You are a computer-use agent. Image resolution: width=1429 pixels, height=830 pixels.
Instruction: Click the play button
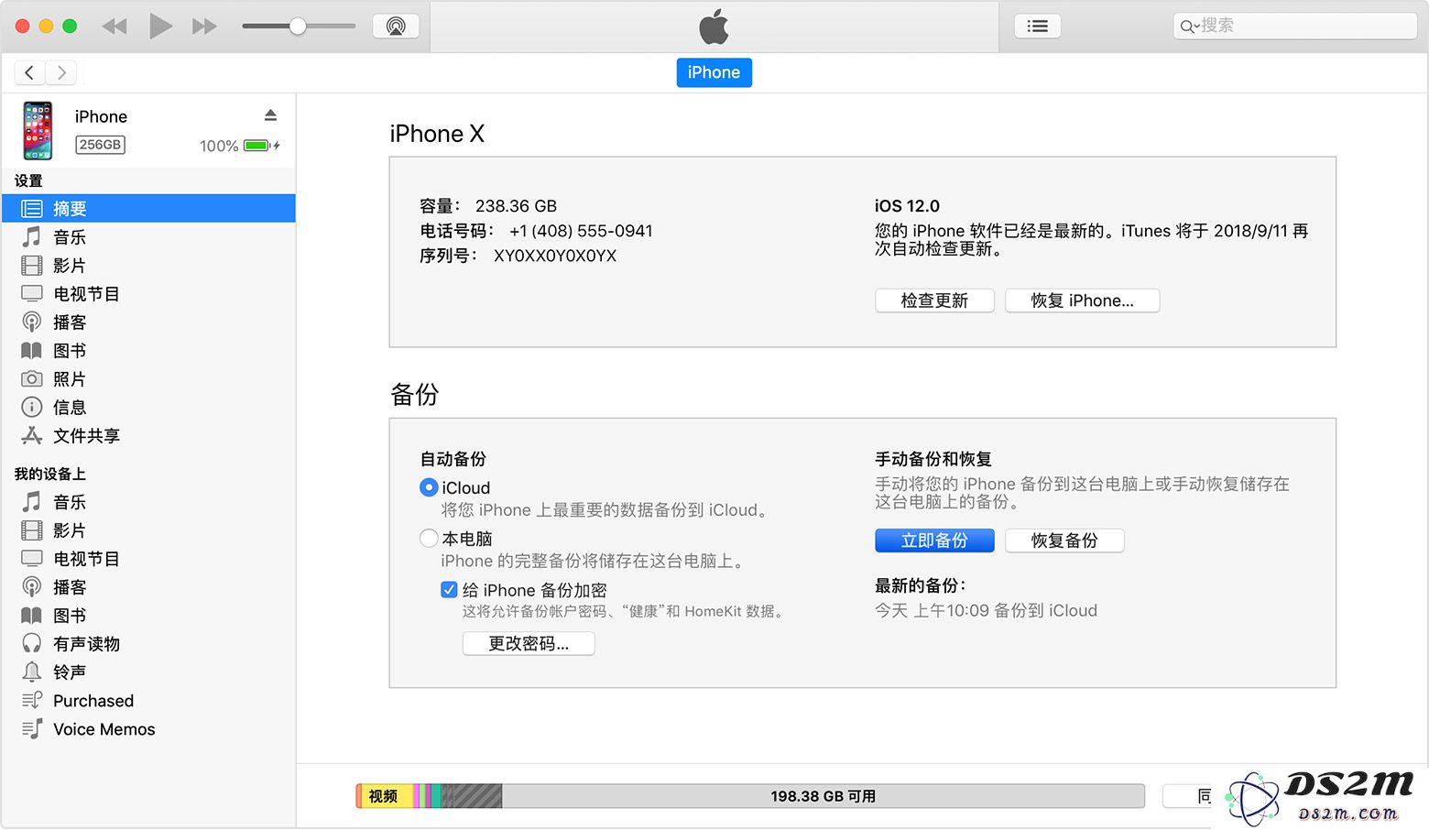[160, 26]
